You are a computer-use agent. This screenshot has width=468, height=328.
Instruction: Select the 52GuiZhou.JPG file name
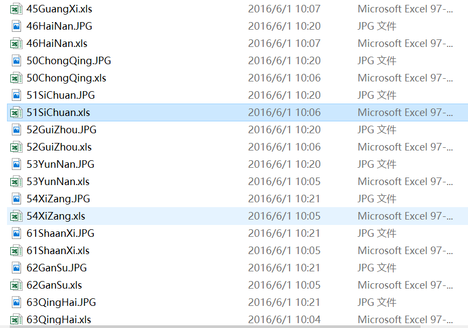61,130
